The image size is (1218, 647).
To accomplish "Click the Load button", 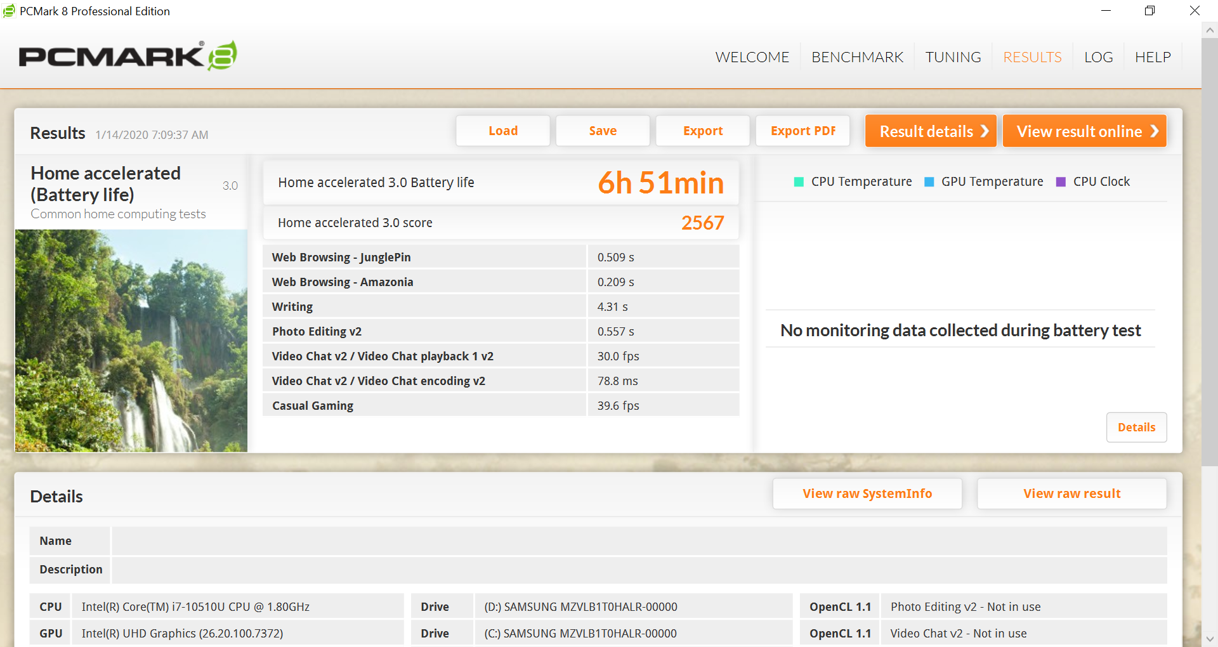I will tap(503, 131).
